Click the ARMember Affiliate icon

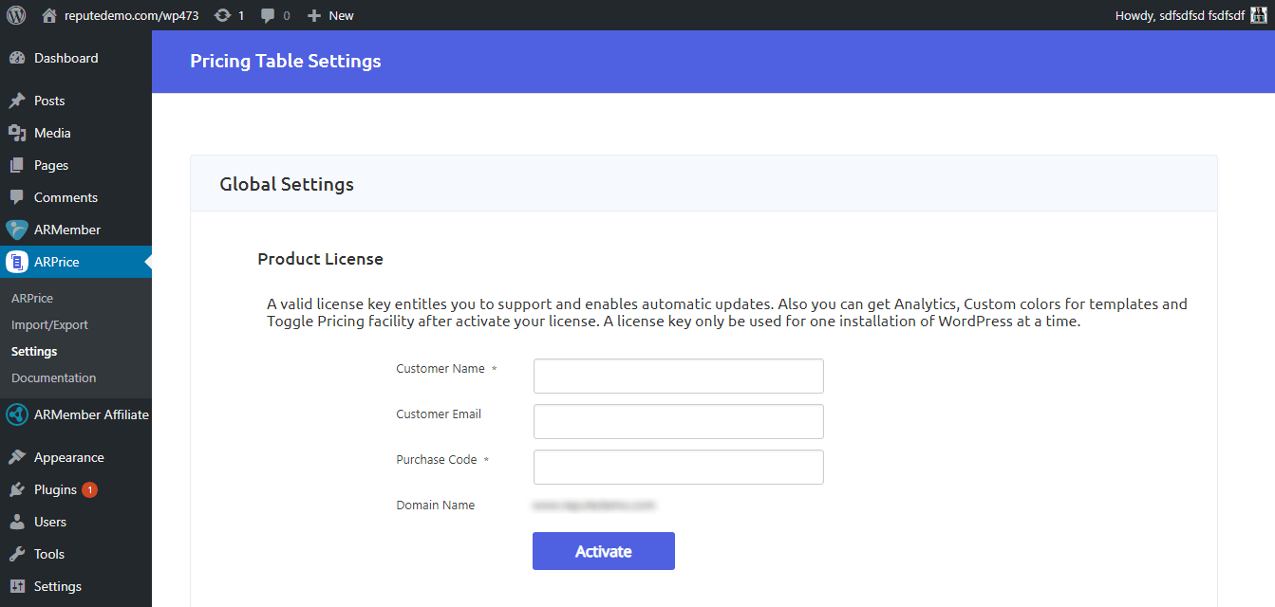[17, 414]
